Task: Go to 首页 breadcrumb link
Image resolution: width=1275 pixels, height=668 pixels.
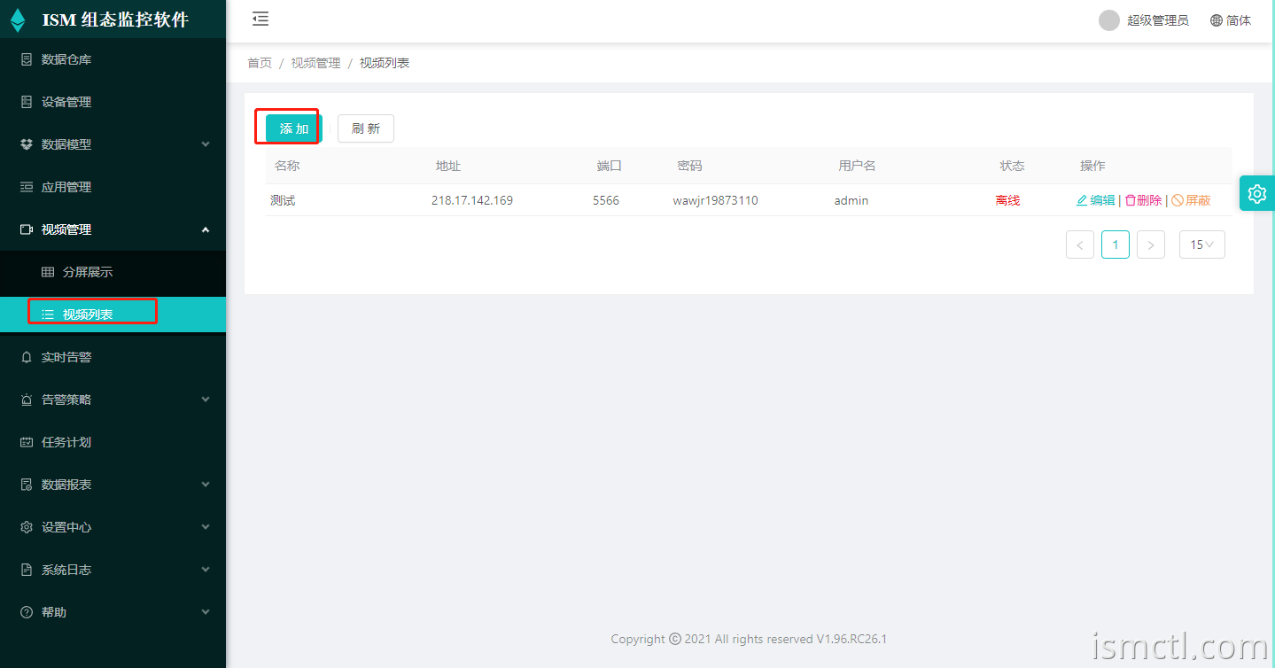Action: click(260, 63)
